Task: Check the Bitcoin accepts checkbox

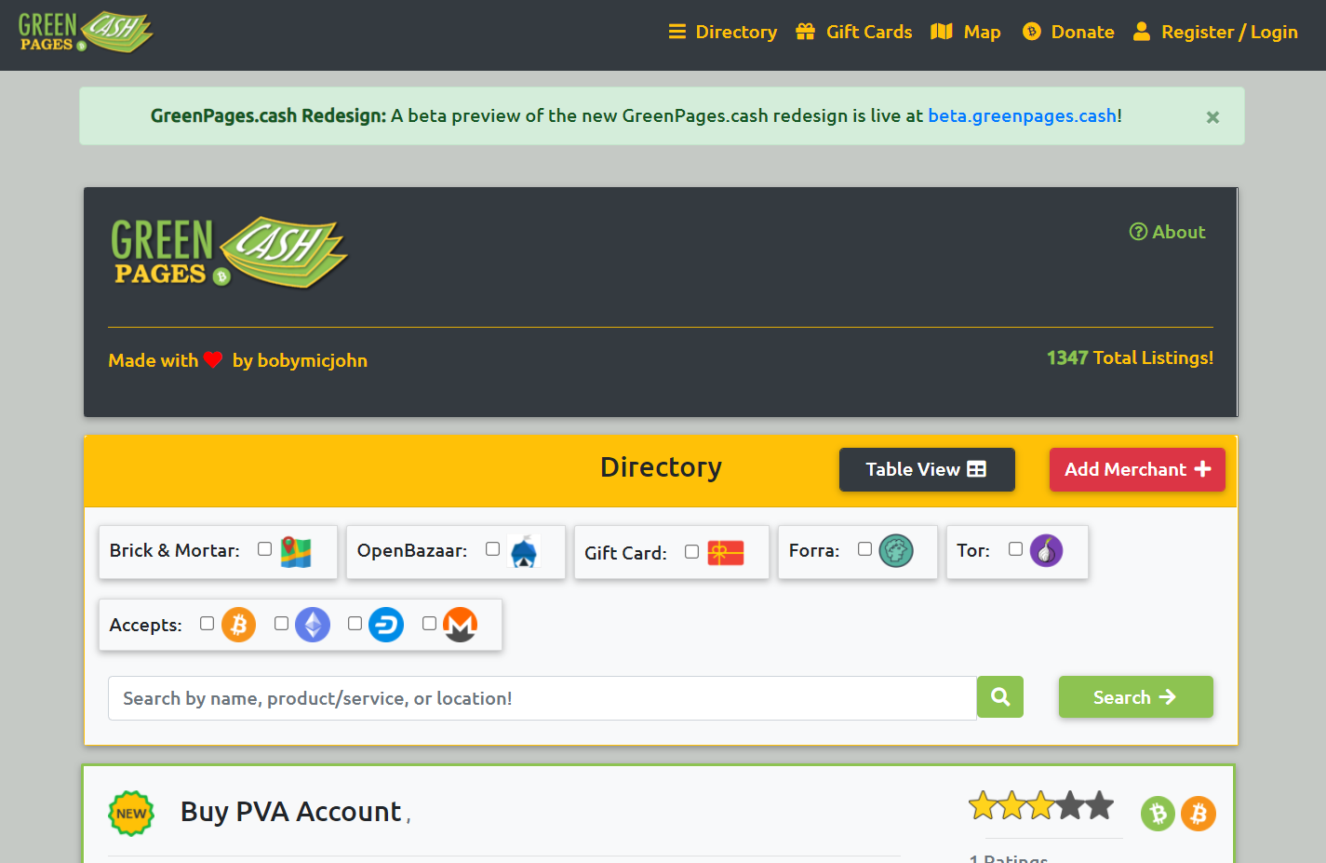Action: pos(207,624)
